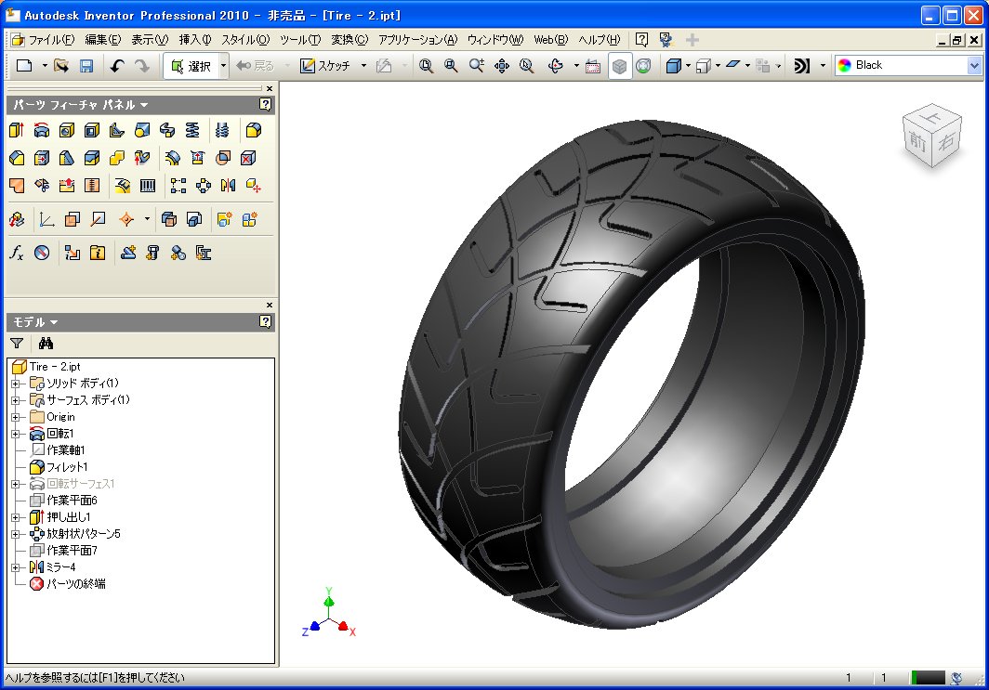This screenshot has width=989, height=690.
Task: Toggle the SteeringWheels navigation button
Action: click(643, 66)
